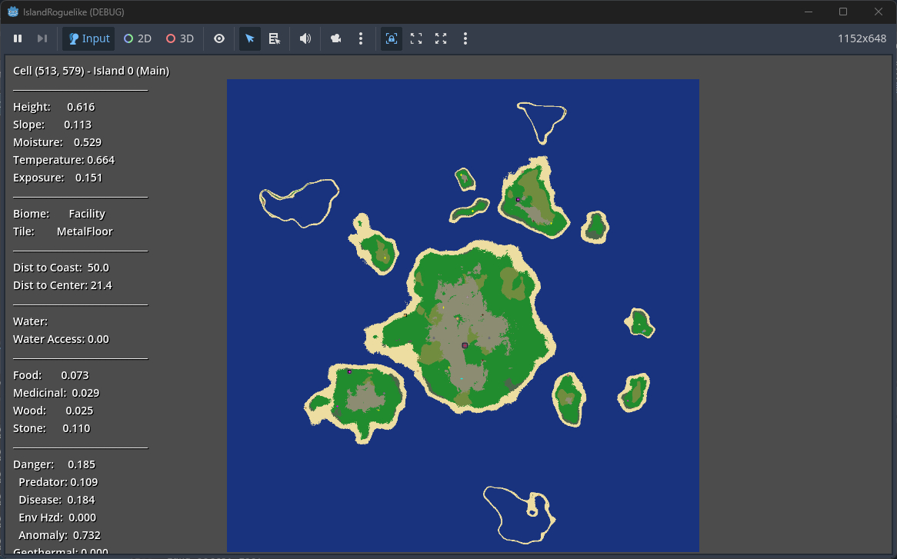Viewport: 897px width, 559px height.
Task: Click the next frame step button
Action: (x=42, y=38)
